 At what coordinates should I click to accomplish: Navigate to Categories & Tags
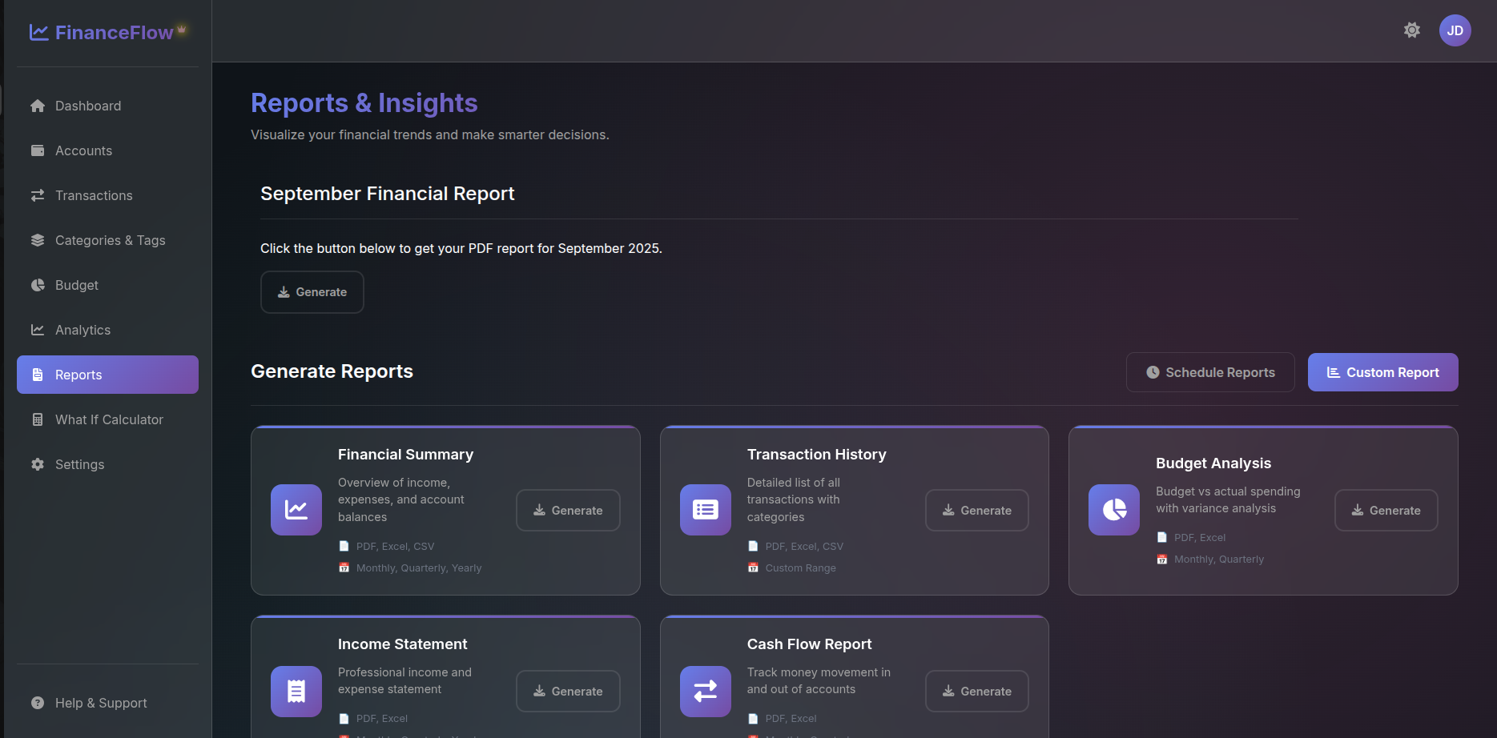110,240
